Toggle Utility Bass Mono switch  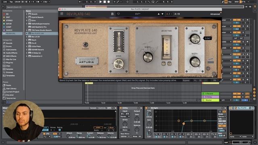(x=125, y=134)
